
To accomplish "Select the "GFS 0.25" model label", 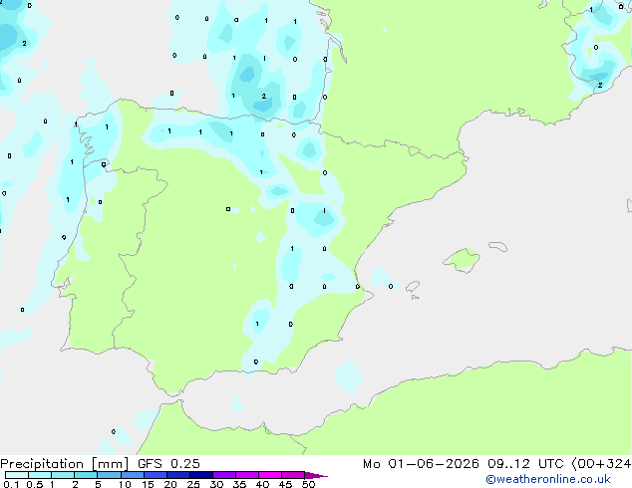I will [x=168, y=464].
